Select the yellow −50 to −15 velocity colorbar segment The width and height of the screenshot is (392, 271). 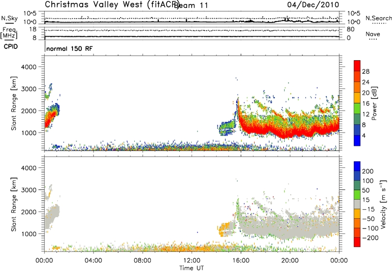(357, 214)
